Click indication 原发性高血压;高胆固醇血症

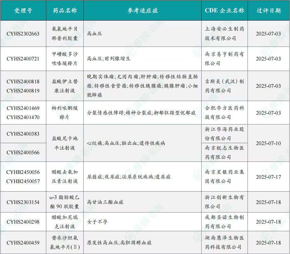click(119, 243)
